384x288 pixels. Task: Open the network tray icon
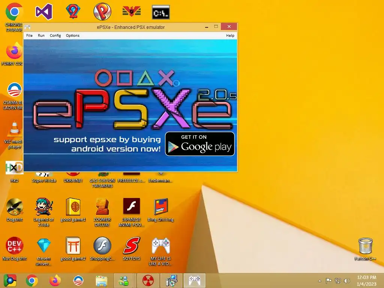(x=338, y=280)
